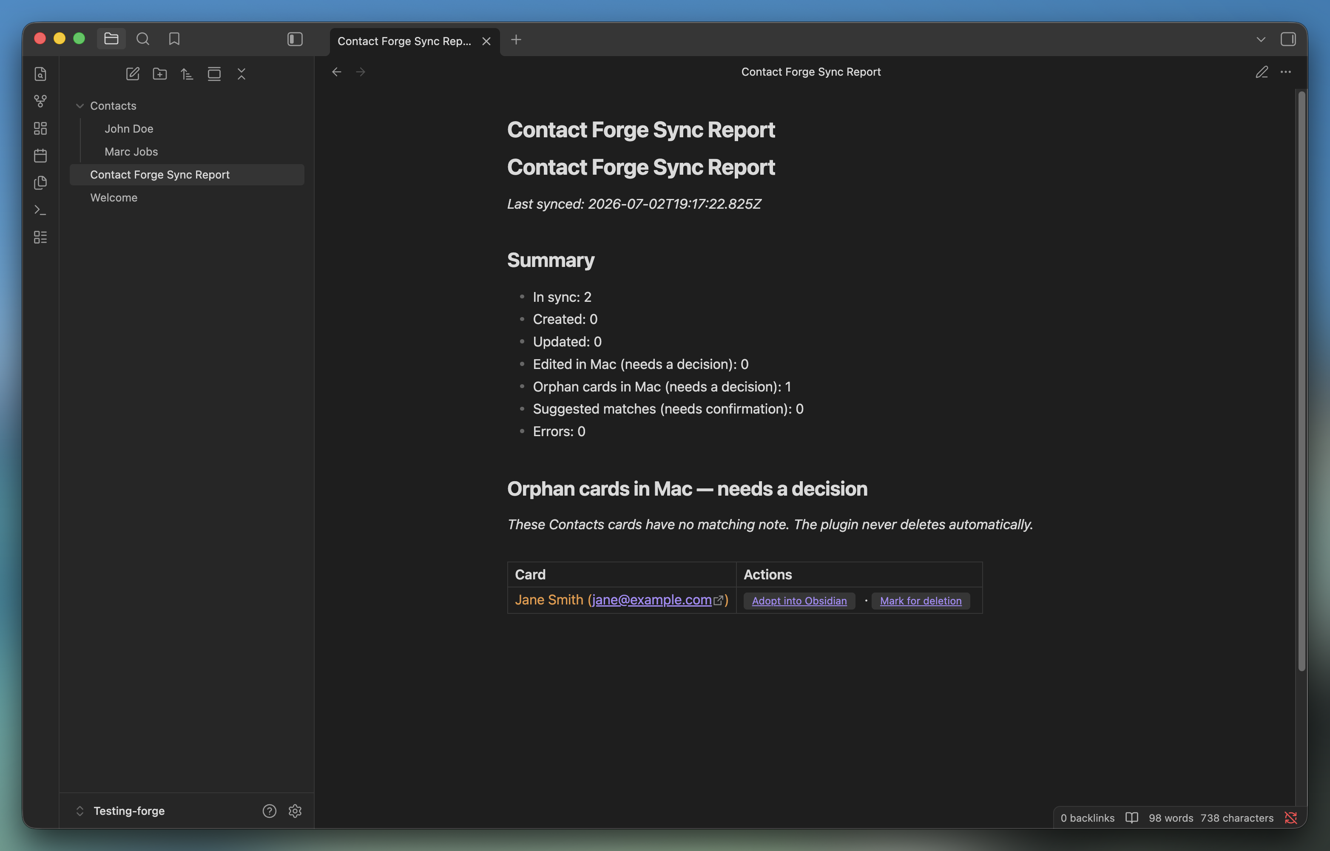This screenshot has height=851, width=1330.
Task: Click Adopt into Obsidian
Action: pyautogui.click(x=799, y=601)
